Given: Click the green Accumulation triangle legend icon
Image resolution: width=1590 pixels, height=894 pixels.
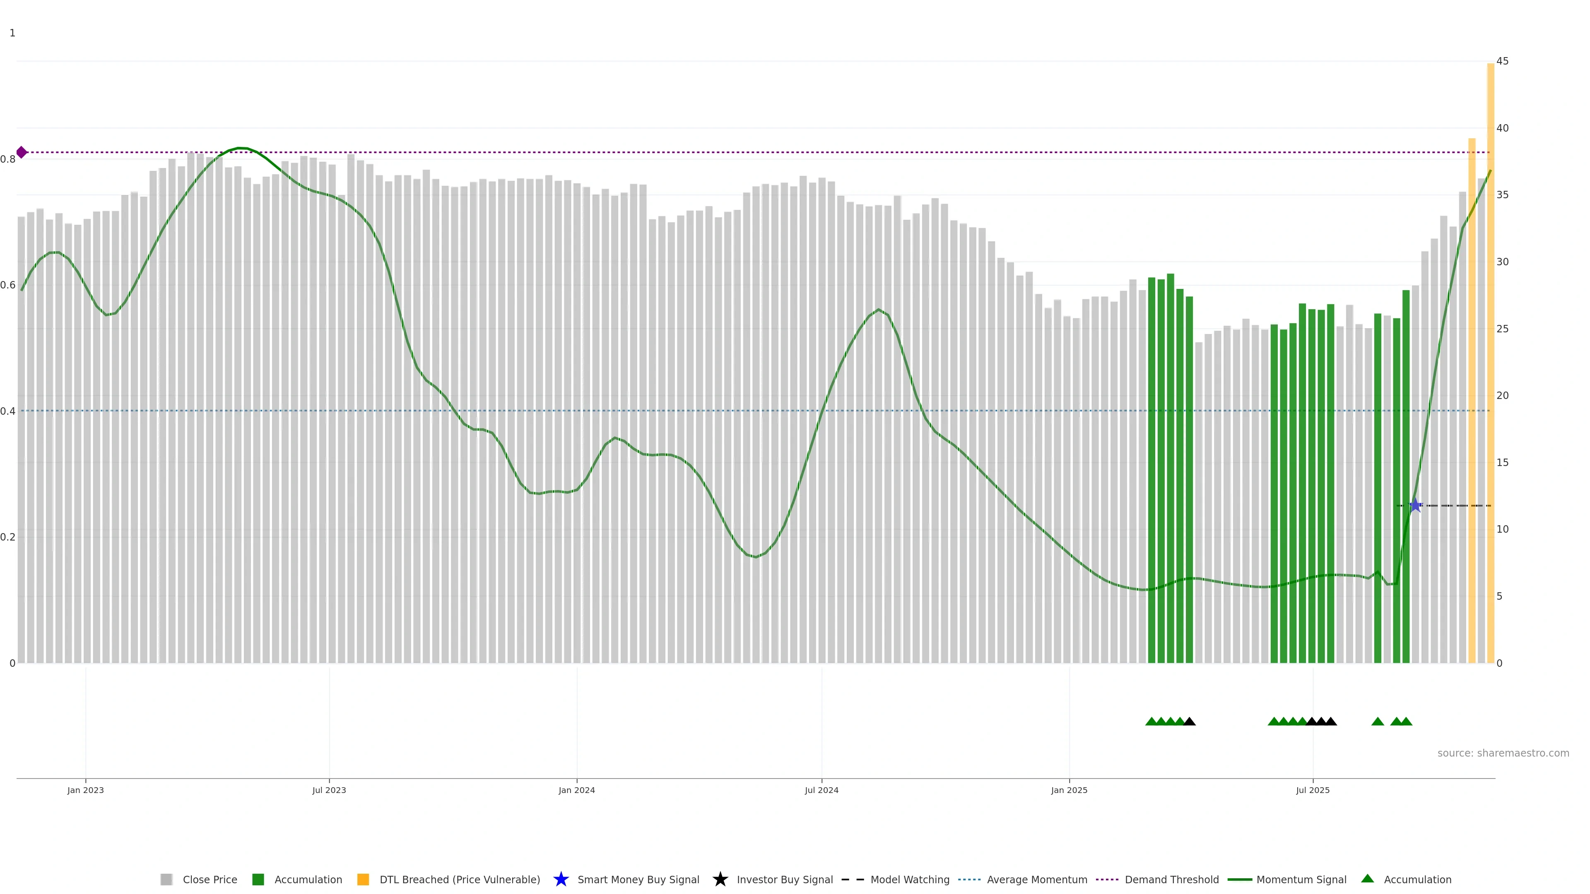Looking at the screenshot, I should 1367,879.
